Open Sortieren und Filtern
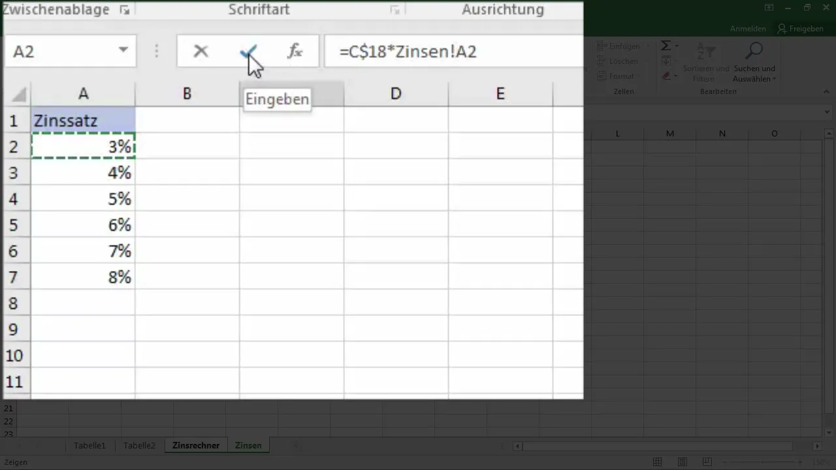The width and height of the screenshot is (836, 470). pyautogui.click(x=706, y=63)
